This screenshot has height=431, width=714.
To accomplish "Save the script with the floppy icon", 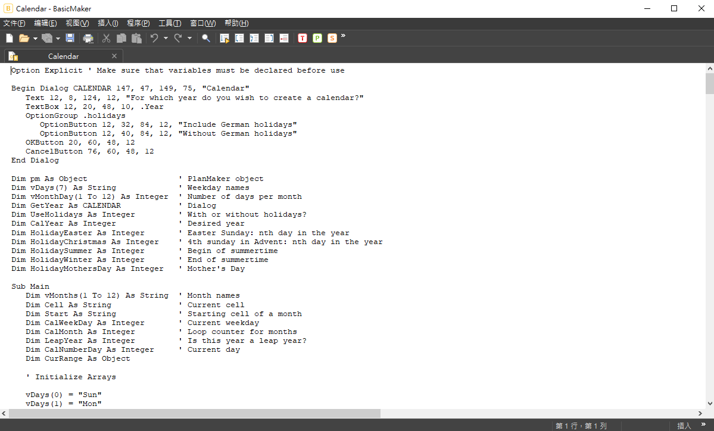I will tap(70, 38).
